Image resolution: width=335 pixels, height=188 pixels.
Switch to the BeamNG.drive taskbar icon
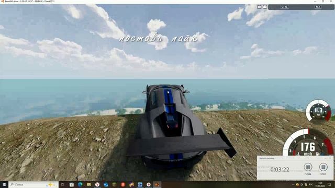click(157, 184)
